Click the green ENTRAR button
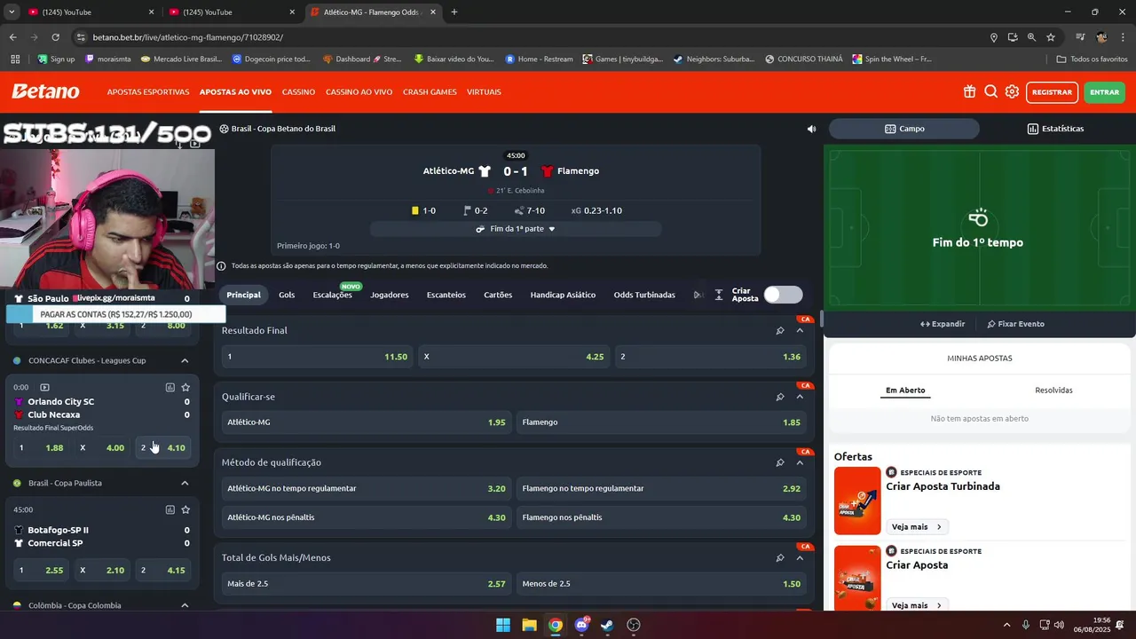Viewport: 1136px width, 639px height. 1104,92
